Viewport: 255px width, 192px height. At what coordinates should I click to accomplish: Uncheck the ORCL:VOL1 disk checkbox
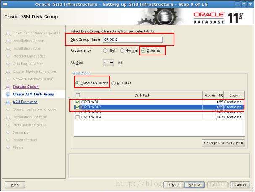78,102
